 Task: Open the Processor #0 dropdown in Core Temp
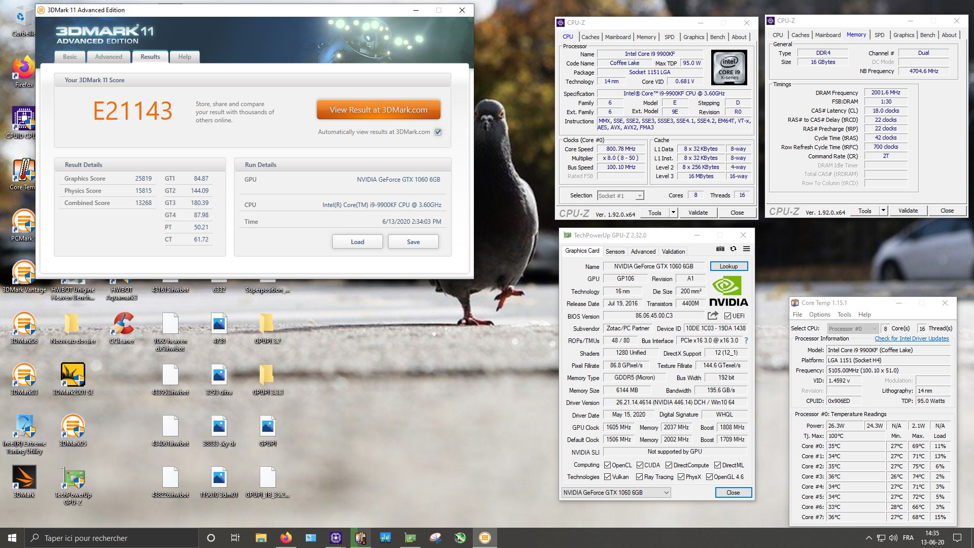[852, 328]
